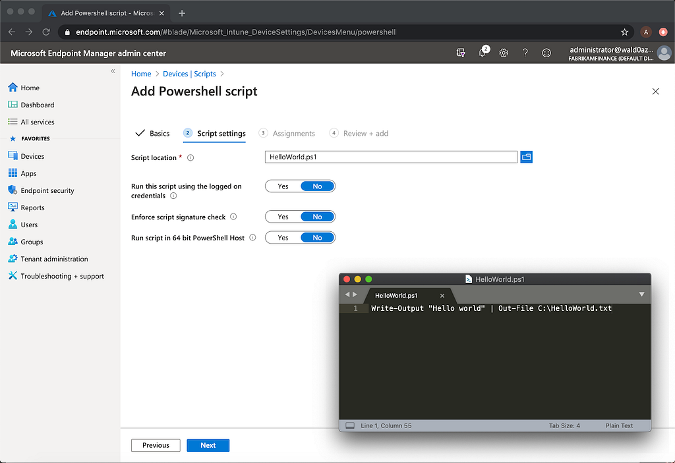Open the notifications bell
The image size is (675, 463).
pyautogui.click(x=483, y=53)
